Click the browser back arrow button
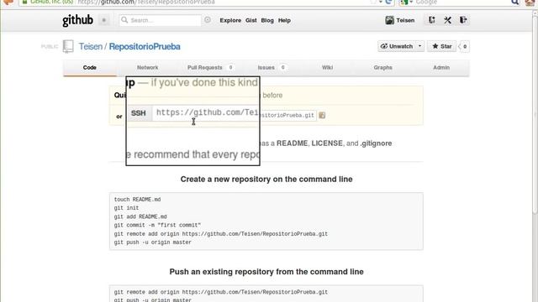 point(8,3)
